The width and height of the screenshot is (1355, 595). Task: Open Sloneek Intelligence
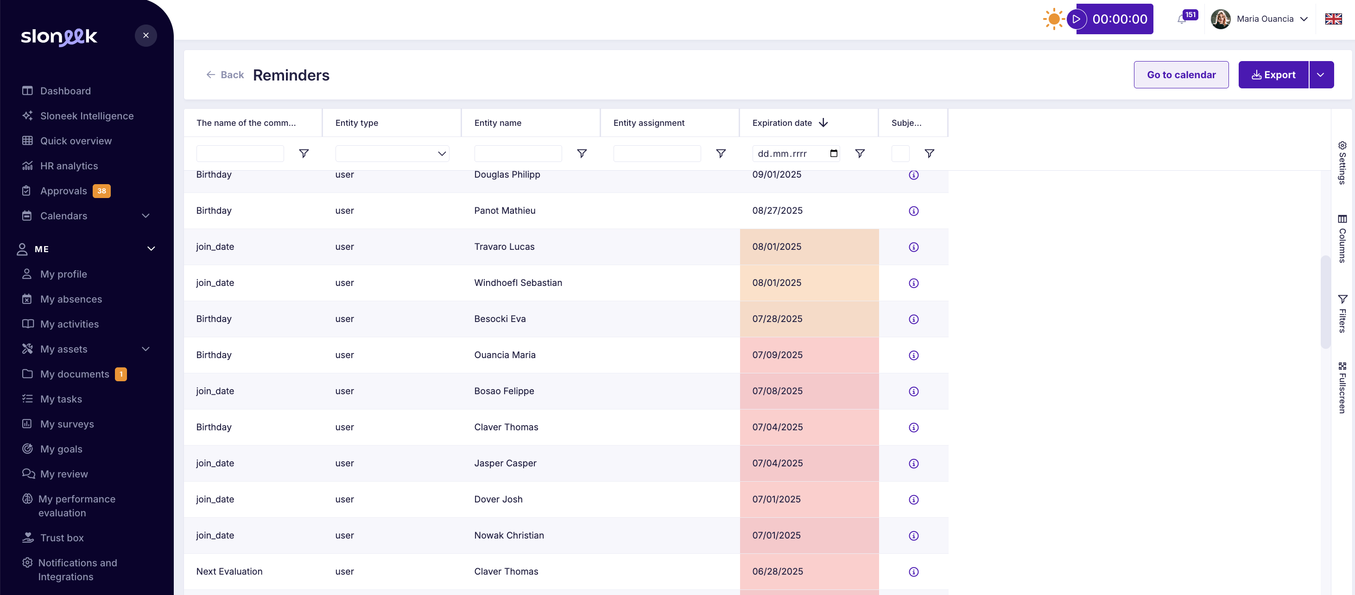pos(87,116)
